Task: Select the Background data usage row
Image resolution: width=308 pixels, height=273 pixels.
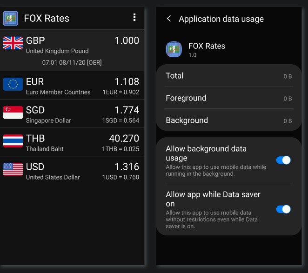Action: [228, 120]
